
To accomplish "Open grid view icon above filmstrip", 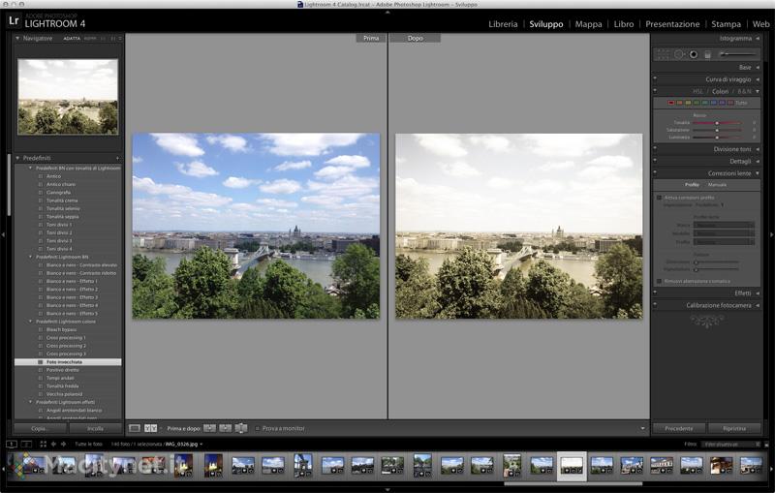I will (x=43, y=444).
